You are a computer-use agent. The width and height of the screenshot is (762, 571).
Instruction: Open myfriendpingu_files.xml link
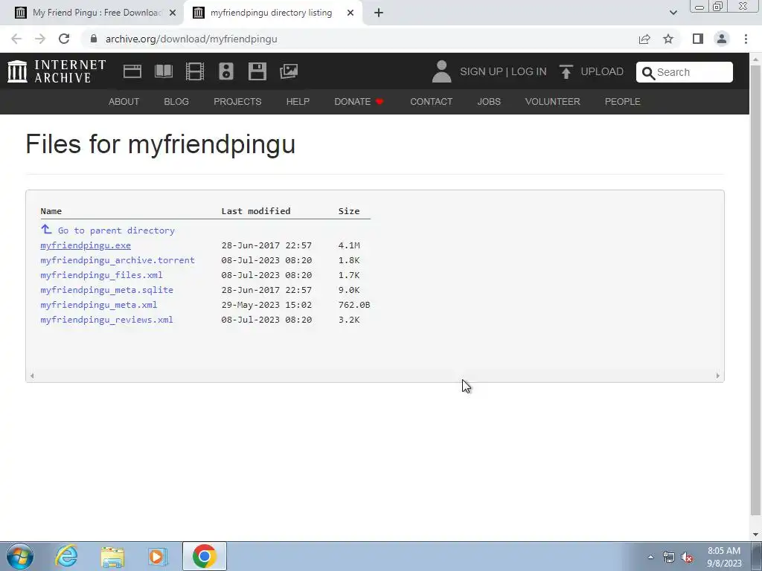[x=101, y=275]
